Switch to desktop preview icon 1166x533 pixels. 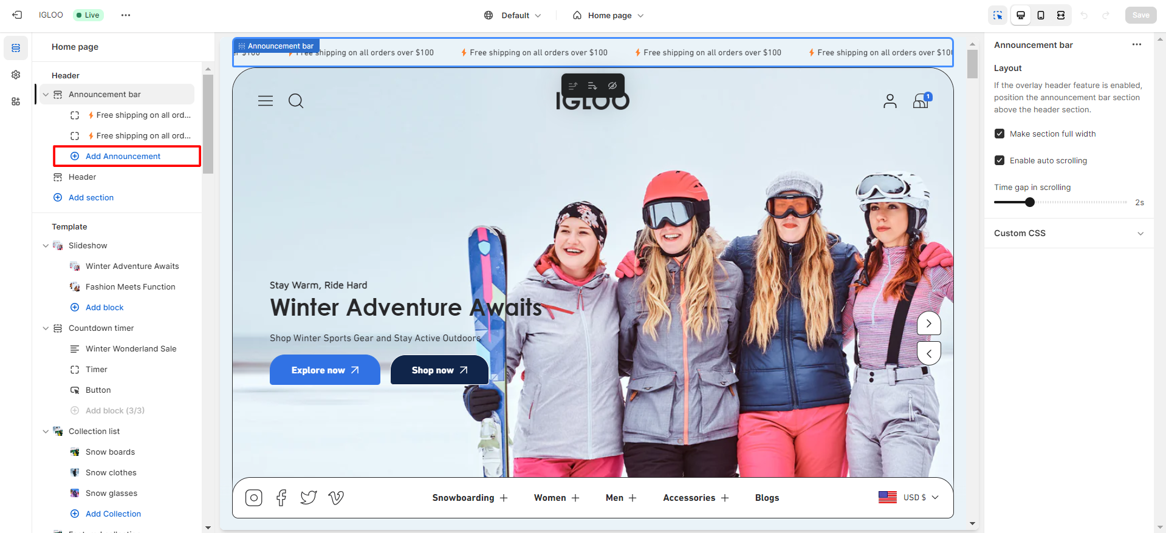pos(1021,15)
